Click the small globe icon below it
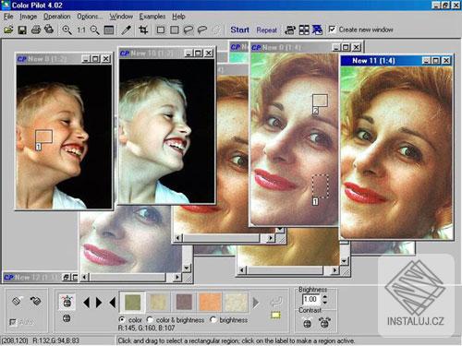 67,318
